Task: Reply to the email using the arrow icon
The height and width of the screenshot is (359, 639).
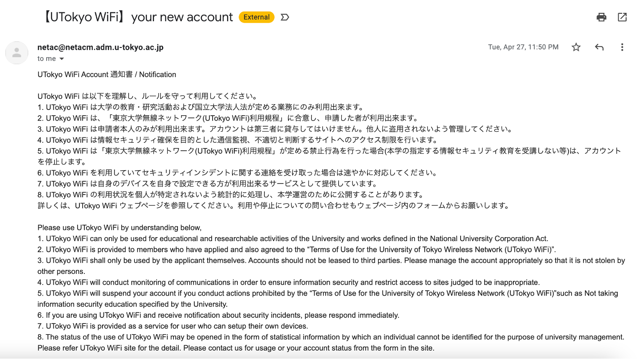Action: click(599, 47)
